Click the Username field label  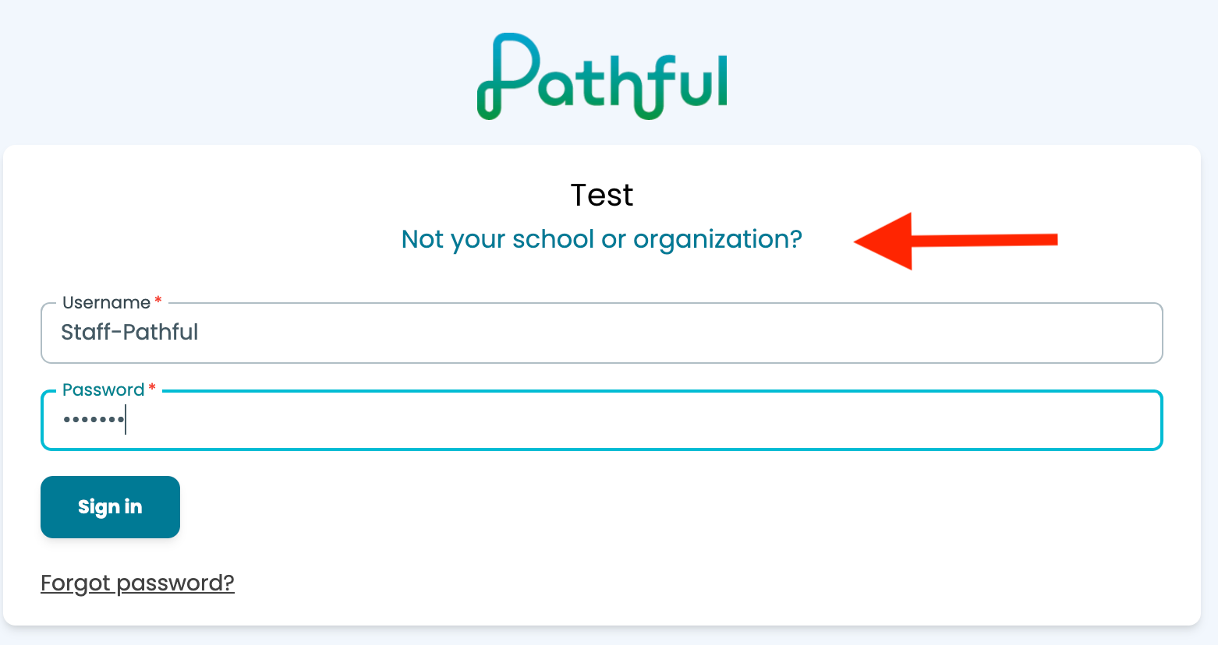click(x=106, y=302)
